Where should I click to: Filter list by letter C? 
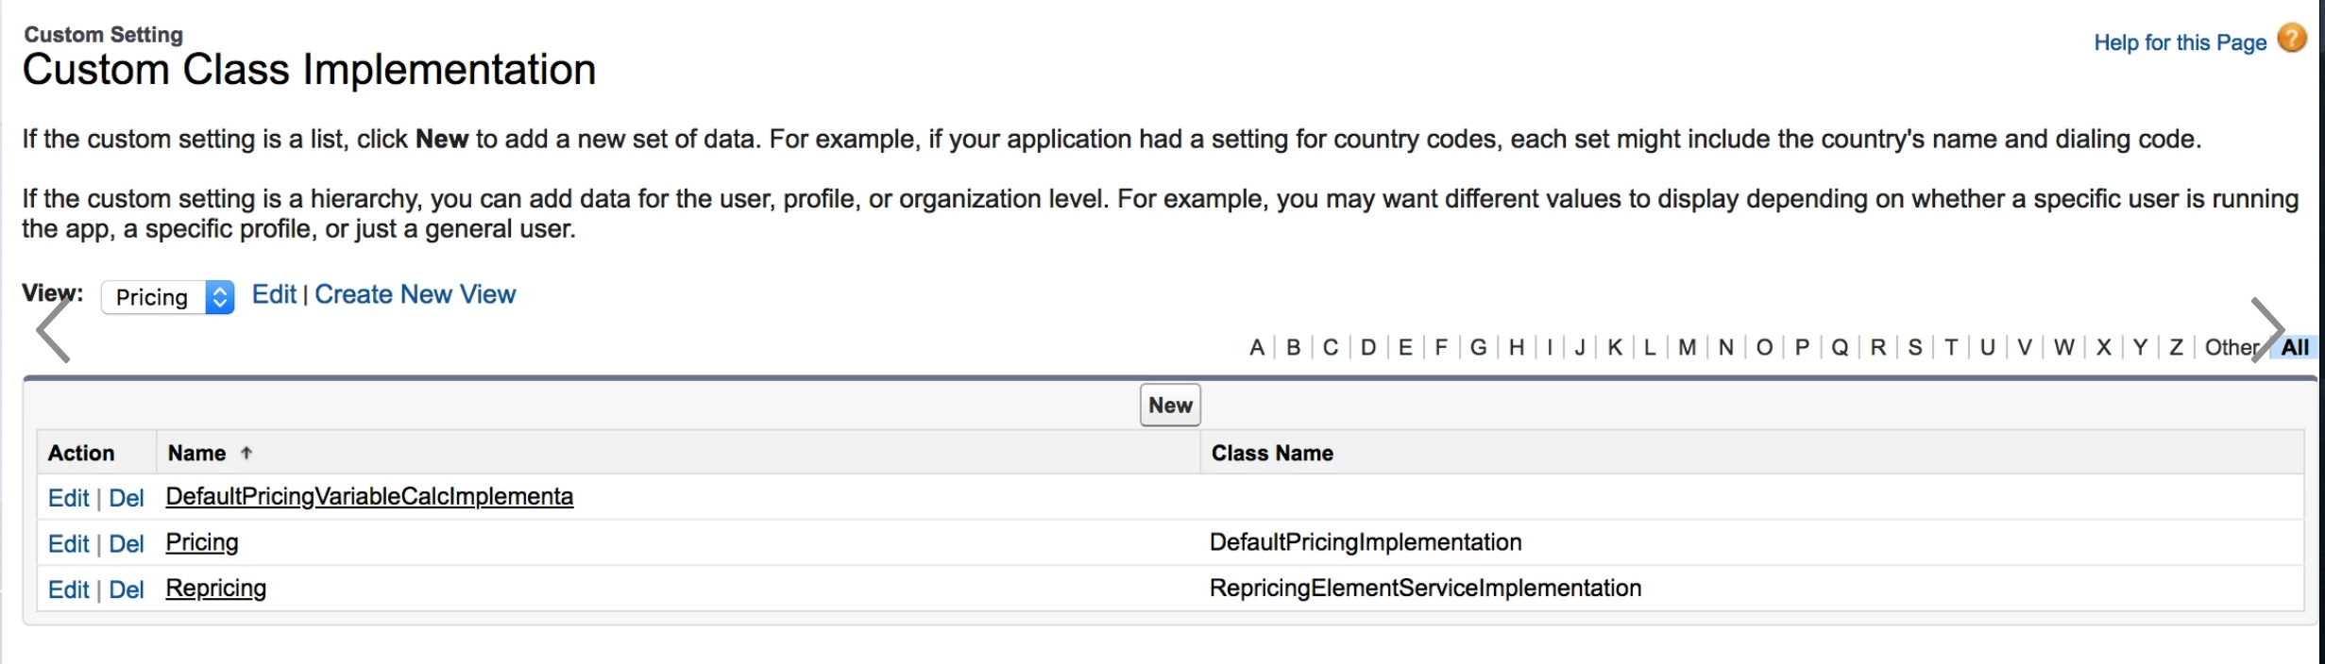1331,347
